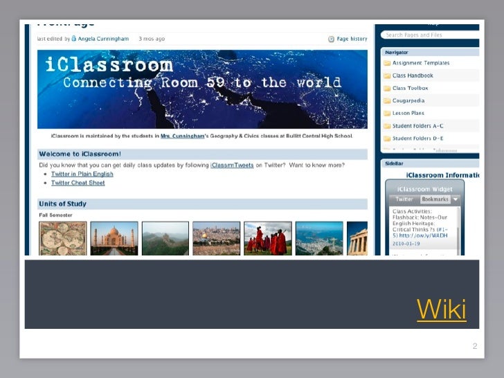Switch to the Bookmarks tab in widget
Screen dimensions: 504x378
[x=435, y=199]
